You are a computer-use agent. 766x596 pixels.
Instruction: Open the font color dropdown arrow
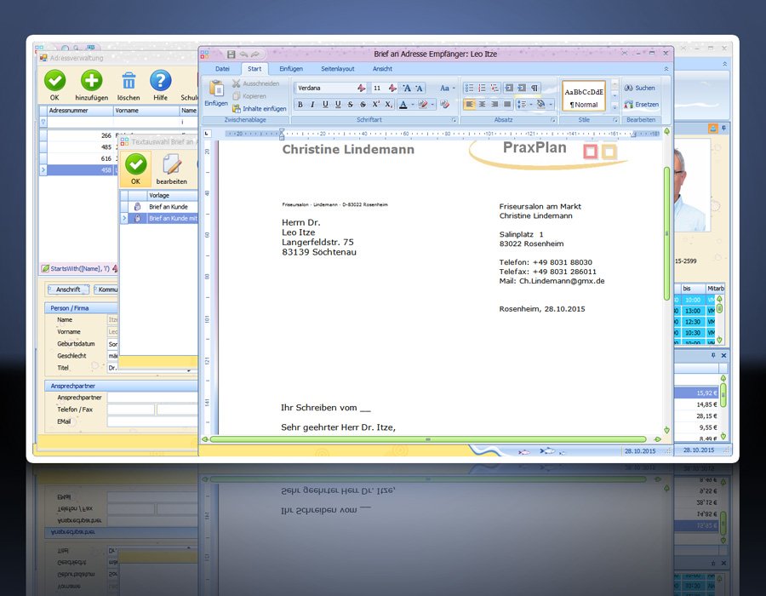[x=412, y=104]
